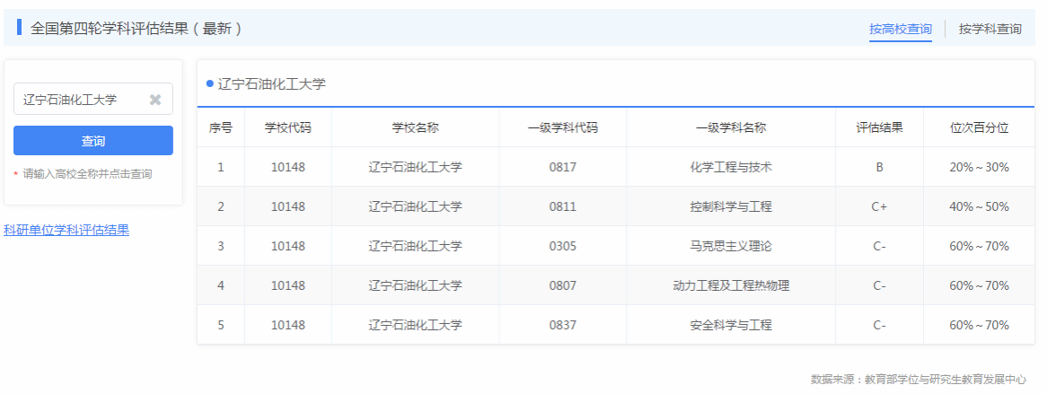Click the 数据来源 footer note
The height and width of the screenshot is (394, 1047).
pos(918,380)
